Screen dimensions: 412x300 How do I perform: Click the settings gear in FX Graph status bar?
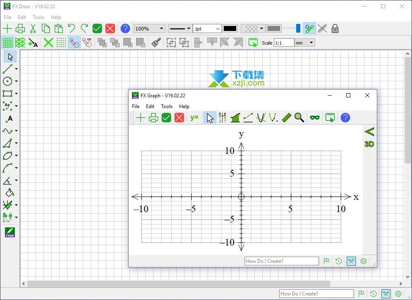pyautogui.click(x=363, y=261)
